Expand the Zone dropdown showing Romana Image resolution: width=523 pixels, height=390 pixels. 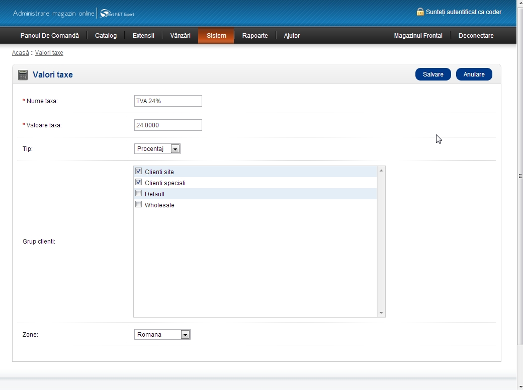click(x=162, y=335)
